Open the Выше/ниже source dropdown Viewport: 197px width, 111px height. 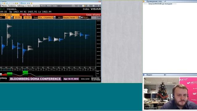coord(71,18)
